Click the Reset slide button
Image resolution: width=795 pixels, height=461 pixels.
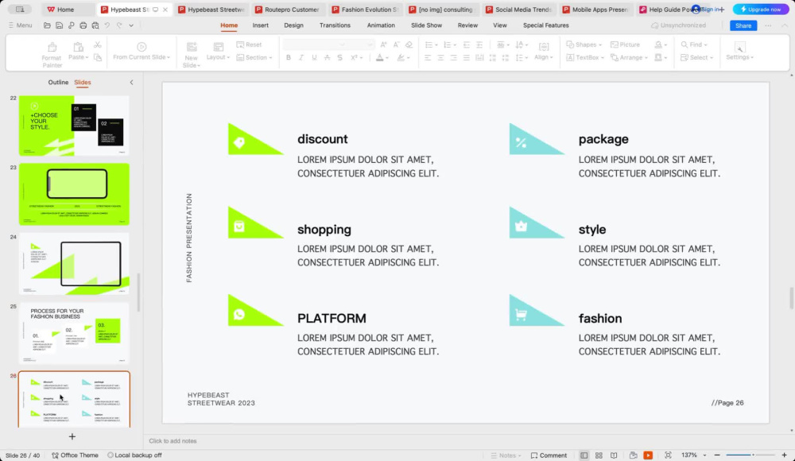249,45
